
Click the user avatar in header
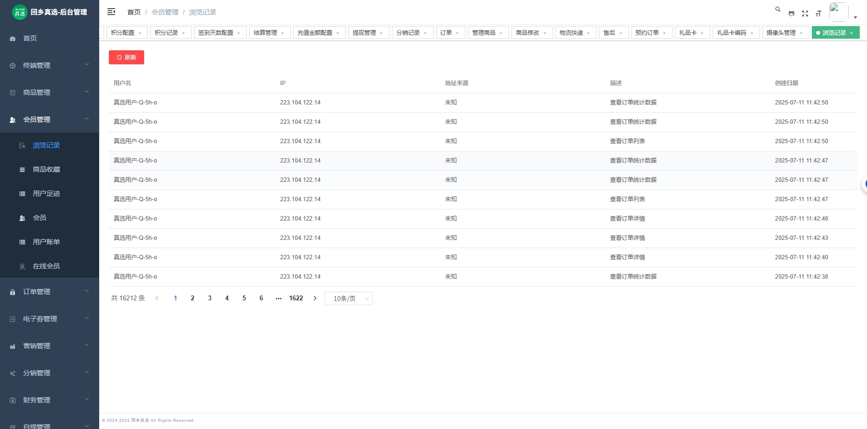838,12
